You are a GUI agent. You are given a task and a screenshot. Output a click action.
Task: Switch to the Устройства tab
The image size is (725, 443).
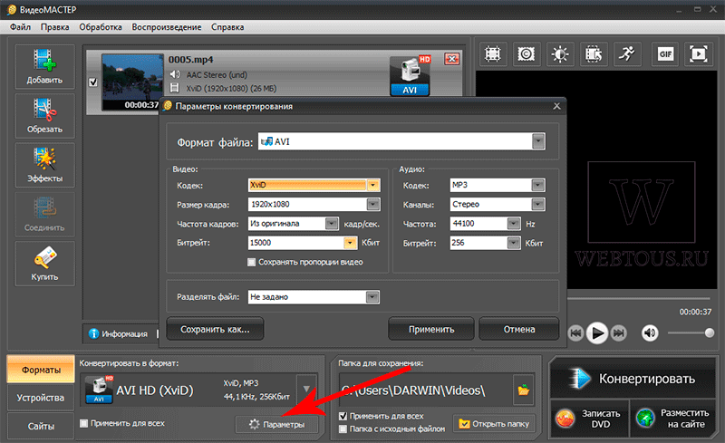pos(41,398)
